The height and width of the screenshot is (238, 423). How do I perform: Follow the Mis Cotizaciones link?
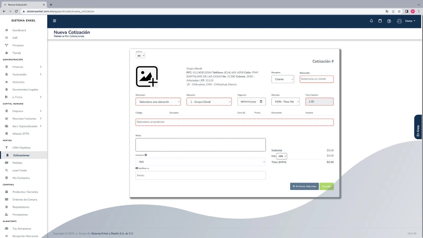coord(74,36)
